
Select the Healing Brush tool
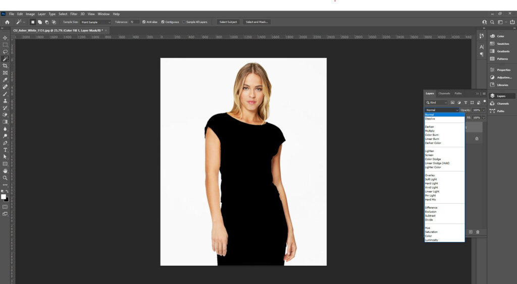click(5, 87)
